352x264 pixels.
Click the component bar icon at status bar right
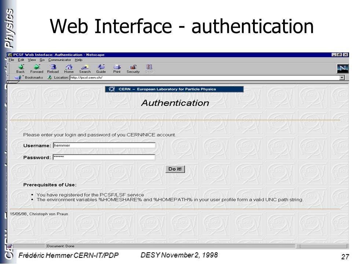coord(298,246)
